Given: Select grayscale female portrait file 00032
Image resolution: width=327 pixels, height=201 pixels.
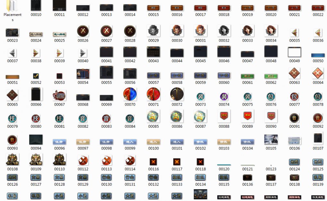Looking at the screenshot, I should point(224,31).
